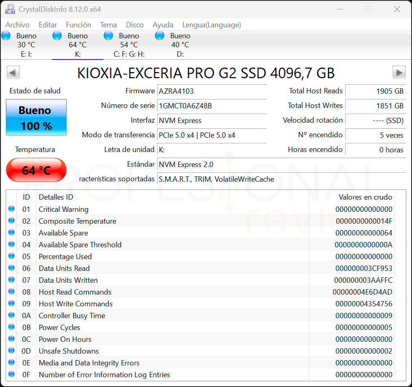
Task: Click the status orb for Host Write Commands
Action: pos(11,303)
